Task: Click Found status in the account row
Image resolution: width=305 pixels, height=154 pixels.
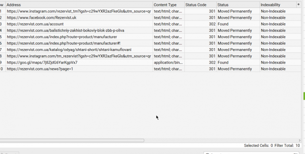Action: coord(238,24)
